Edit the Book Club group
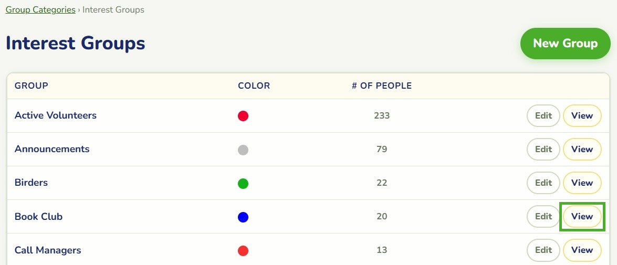 coord(543,217)
